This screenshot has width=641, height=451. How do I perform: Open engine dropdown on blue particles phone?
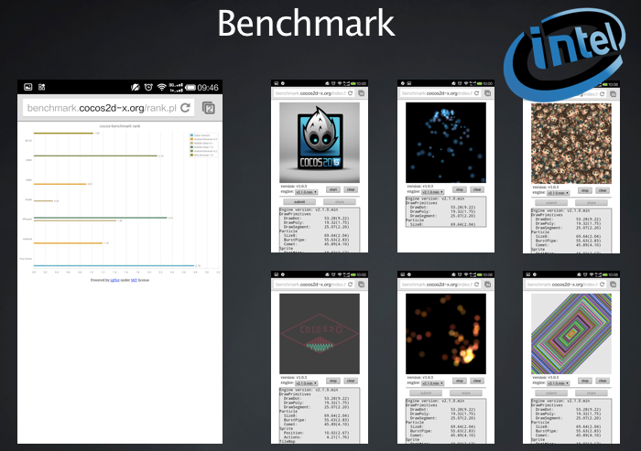pyautogui.click(x=433, y=191)
